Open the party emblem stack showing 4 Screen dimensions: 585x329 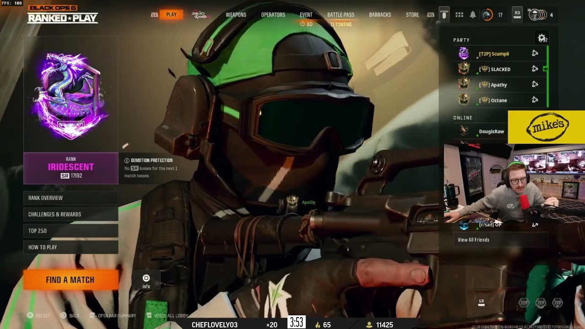coord(537,15)
